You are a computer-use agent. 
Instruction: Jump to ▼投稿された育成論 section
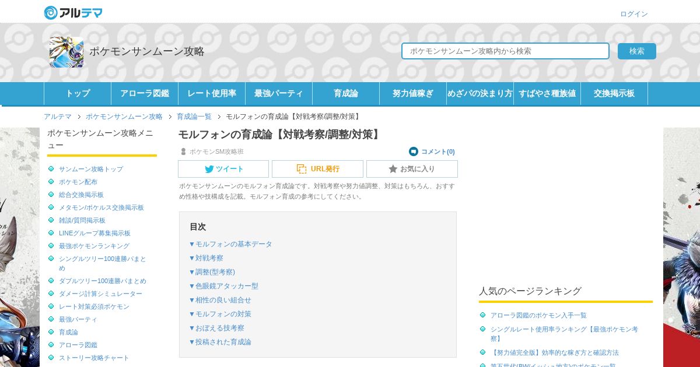[x=220, y=342]
